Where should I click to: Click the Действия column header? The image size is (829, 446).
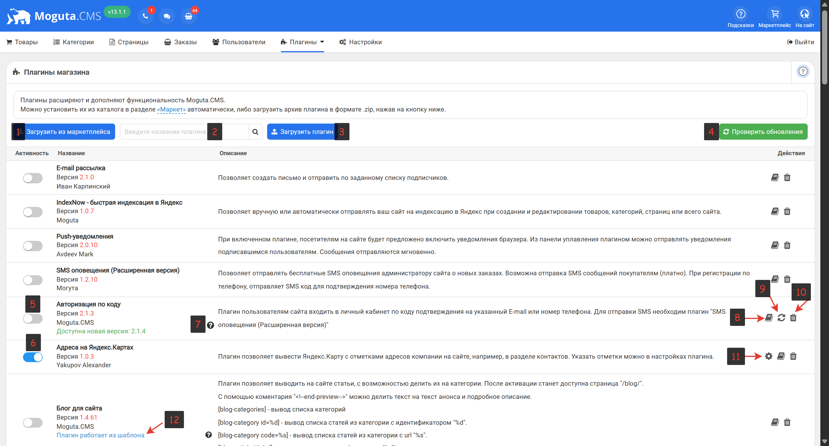791,153
